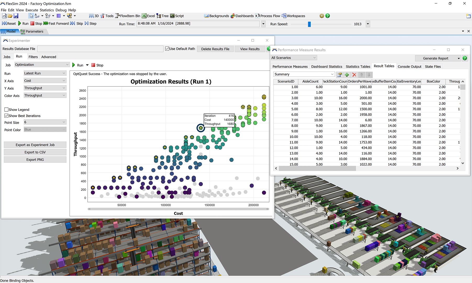Add a new result table
Image resolution: width=472 pixels, height=283 pixels.
tap(347, 75)
